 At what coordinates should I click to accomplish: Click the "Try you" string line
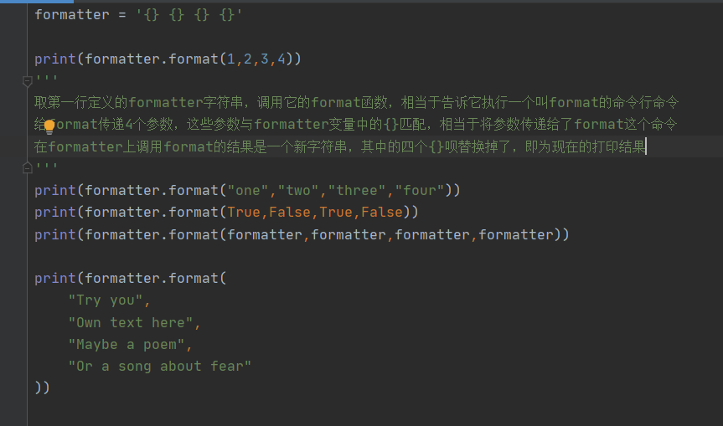106,300
